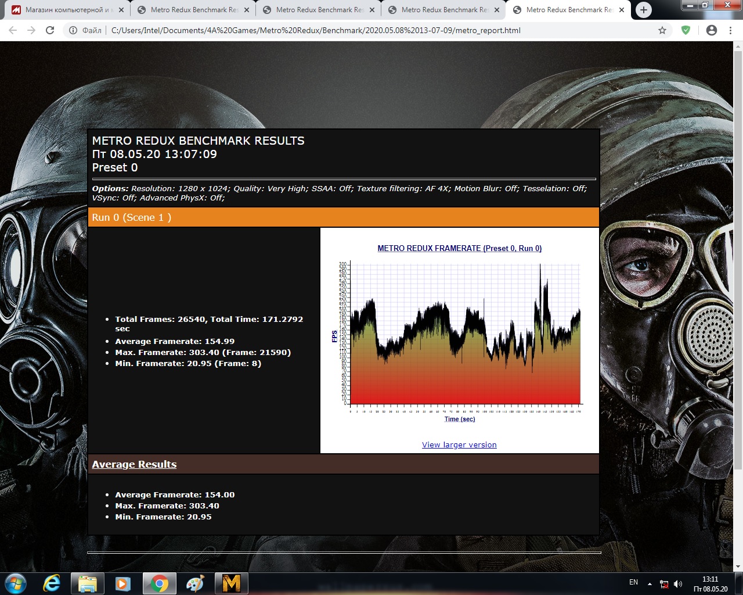Change the EN input language

(x=633, y=582)
